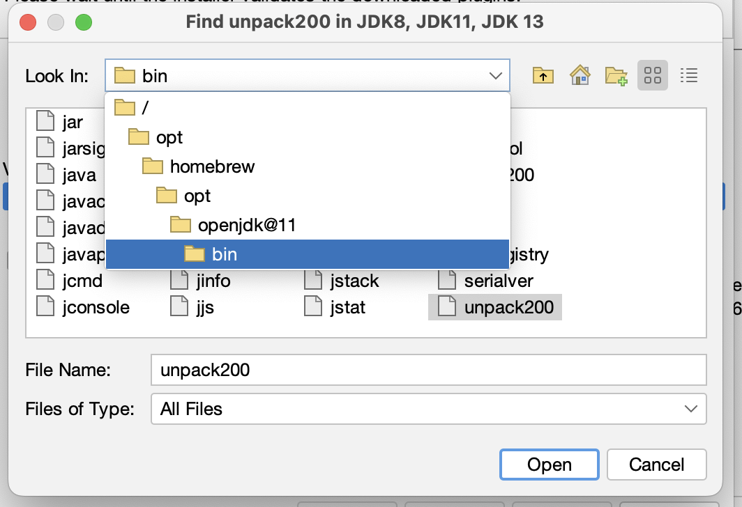Switch to icon grid view
Viewport: 742px width, 507px height.
pos(653,75)
